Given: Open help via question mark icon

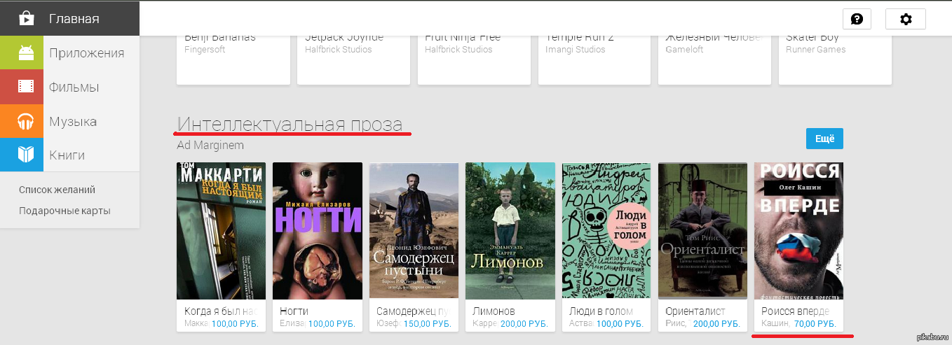Looking at the screenshot, I should pyautogui.click(x=857, y=19).
